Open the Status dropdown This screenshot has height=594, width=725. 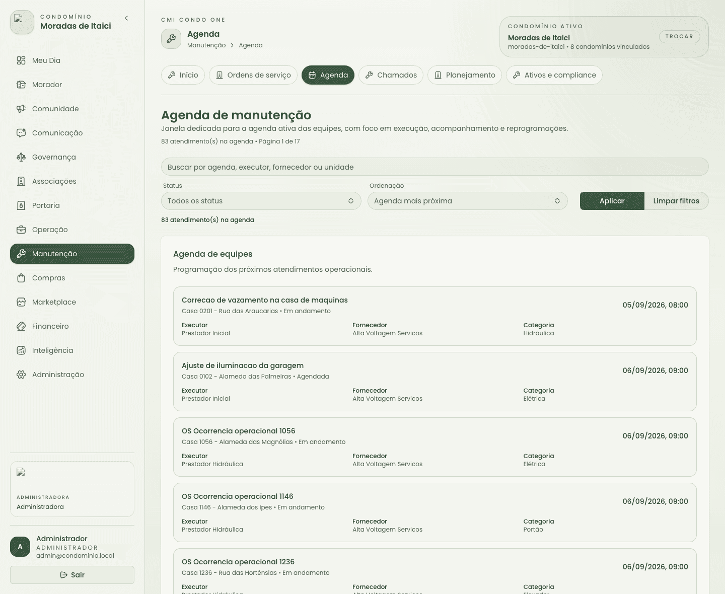(x=261, y=201)
